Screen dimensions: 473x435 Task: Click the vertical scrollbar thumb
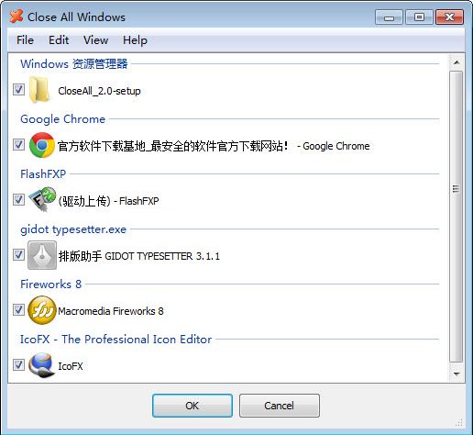coord(456,217)
